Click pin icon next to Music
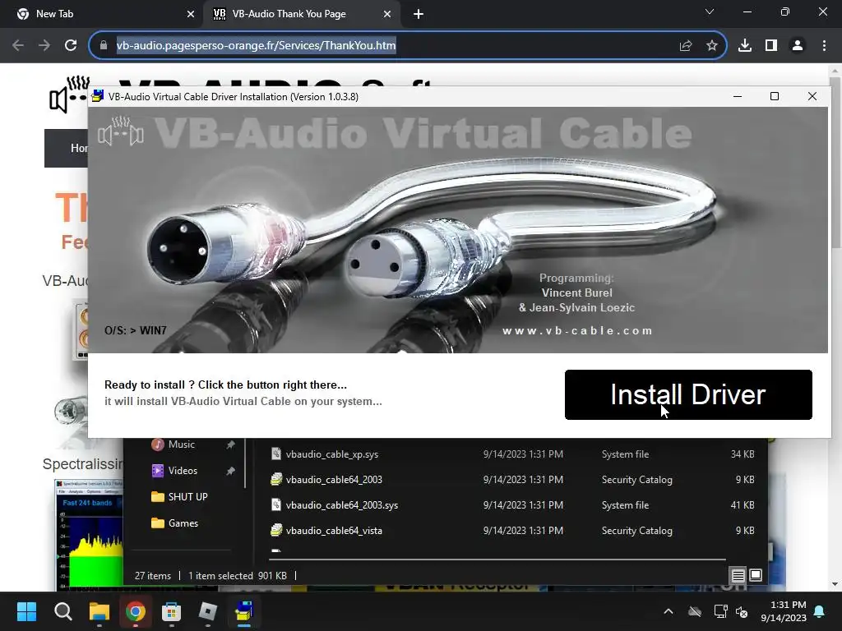This screenshot has height=631, width=842. coord(230,444)
